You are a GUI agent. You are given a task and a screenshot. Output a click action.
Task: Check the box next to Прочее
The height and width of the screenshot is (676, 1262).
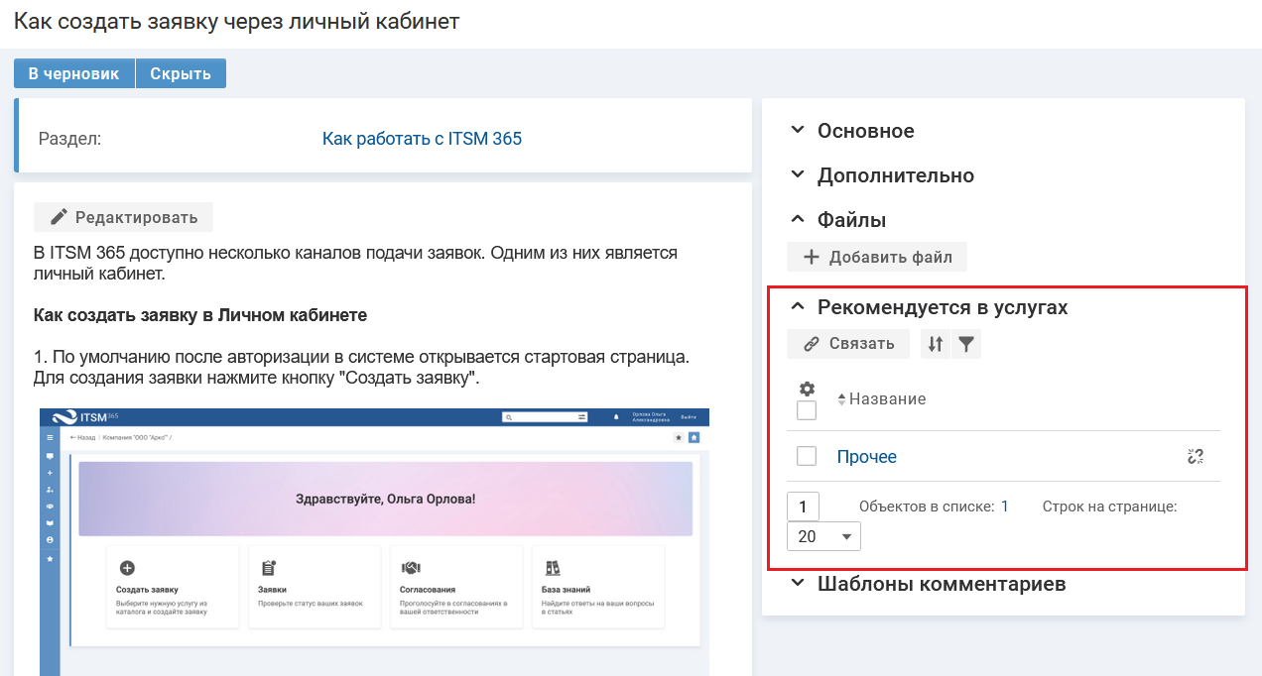pos(807,456)
